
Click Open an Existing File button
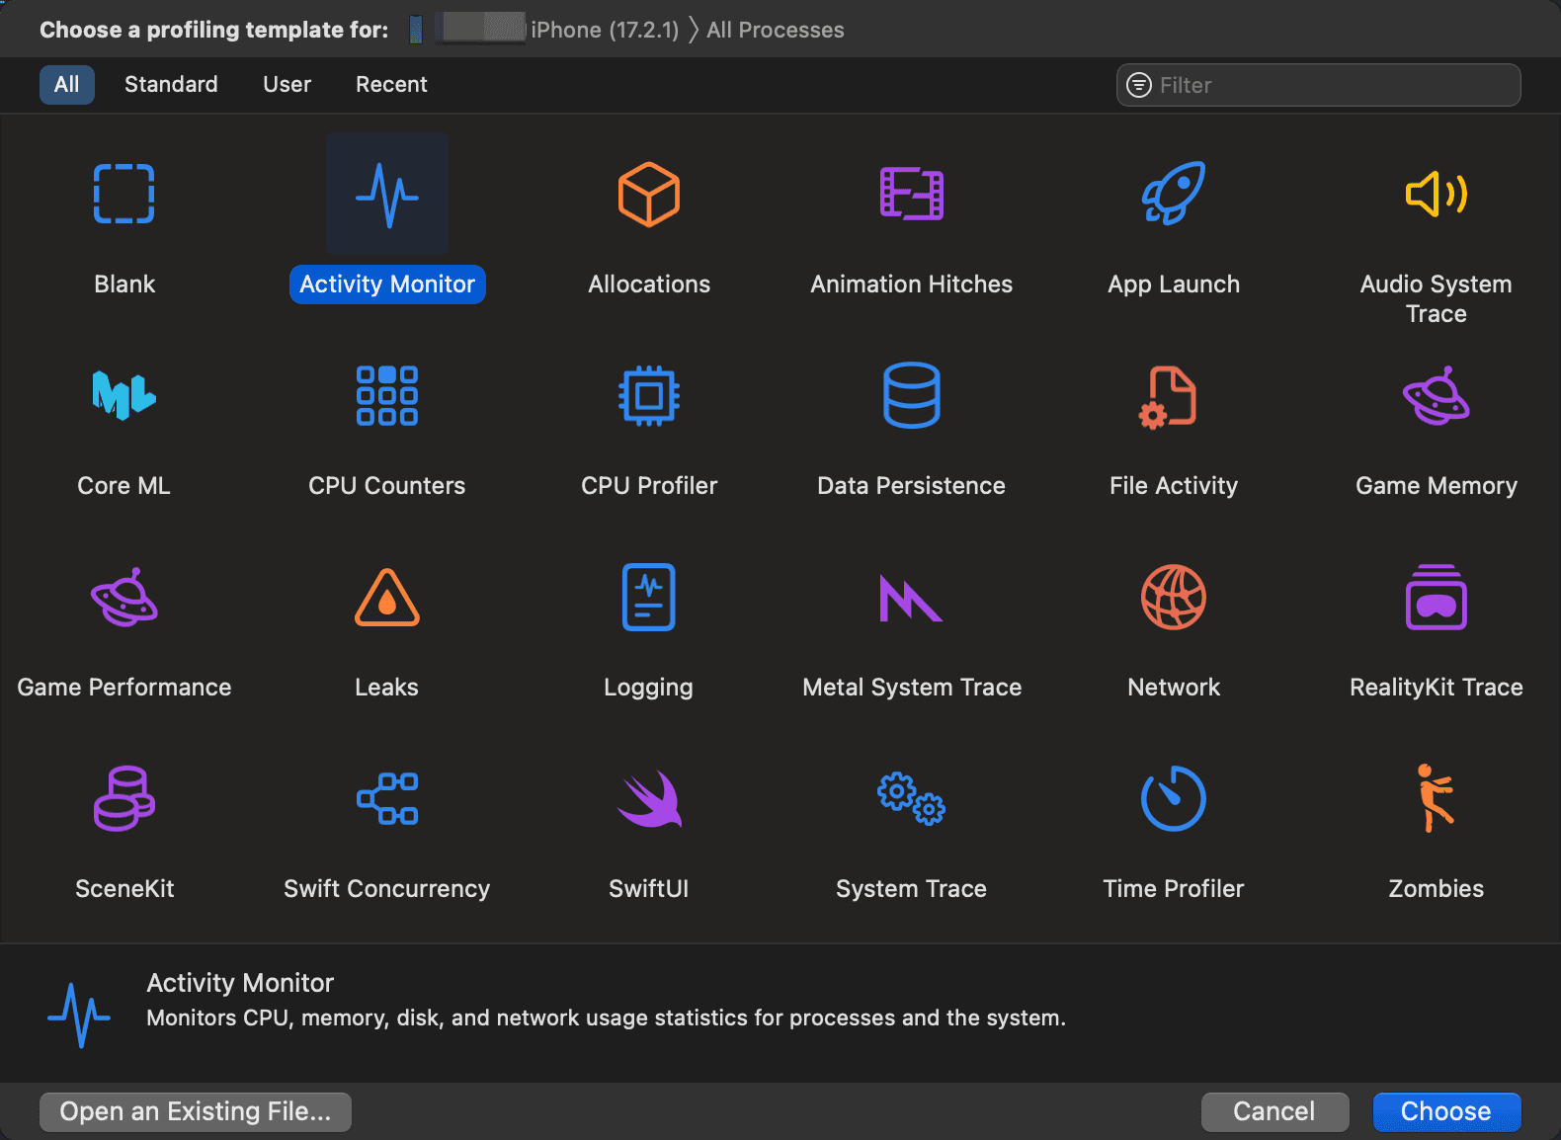tap(196, 1111)
